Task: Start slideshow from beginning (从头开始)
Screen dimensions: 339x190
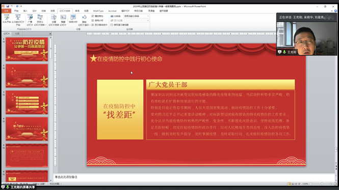Action: tap(7, 19)
